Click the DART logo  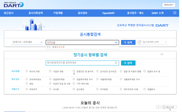(14, 5)
